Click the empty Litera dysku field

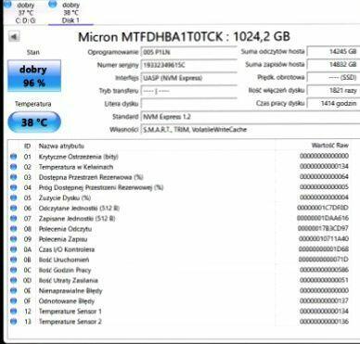[x=188, y=104]
